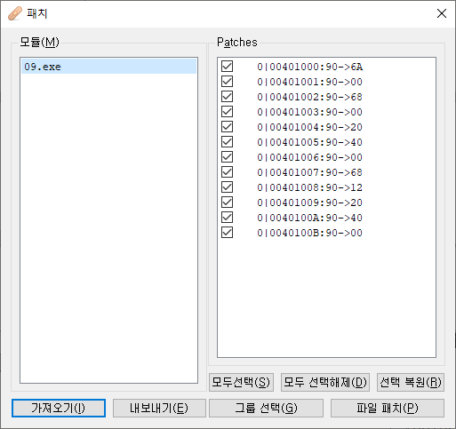Select patch entry text 0|00401001:90->00
Screen dimensions: 456x429
point(309,82)
